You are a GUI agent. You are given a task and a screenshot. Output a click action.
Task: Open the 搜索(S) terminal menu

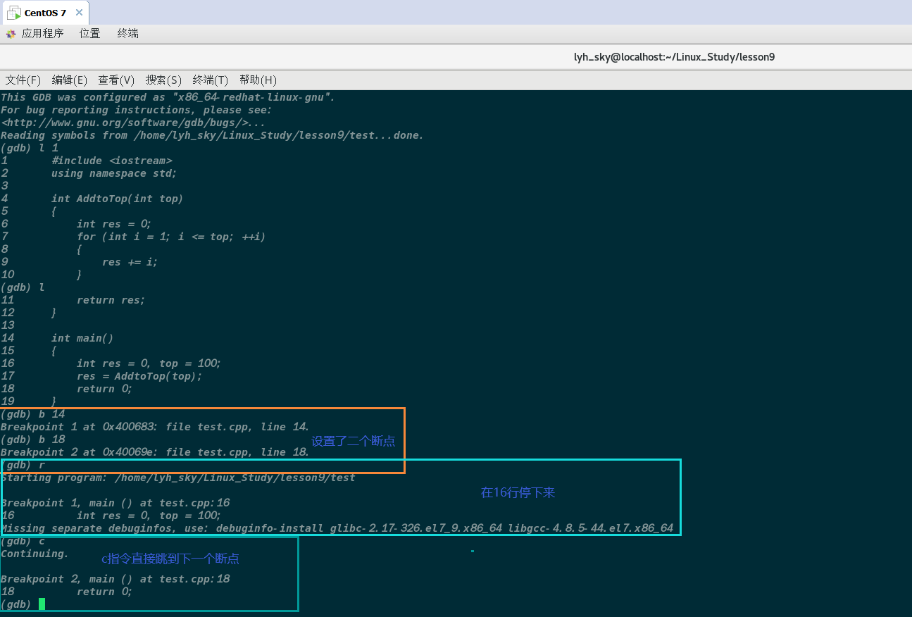pyautogui.click(x=163, y=80)
